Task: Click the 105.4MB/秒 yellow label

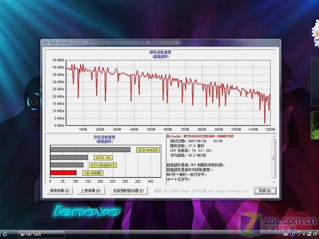Action: coord(93,173)
